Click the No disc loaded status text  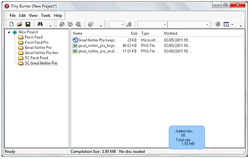pos(132,152)
